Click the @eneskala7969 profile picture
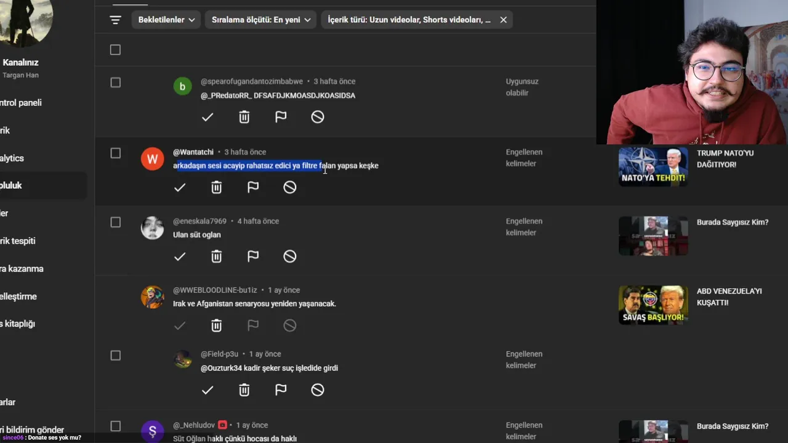The height and width of the screenshot is (443, 788). [x=153, y=228]
